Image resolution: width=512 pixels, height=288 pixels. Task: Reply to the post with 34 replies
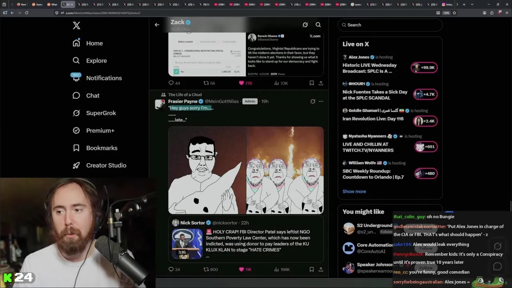pos(174,270)
